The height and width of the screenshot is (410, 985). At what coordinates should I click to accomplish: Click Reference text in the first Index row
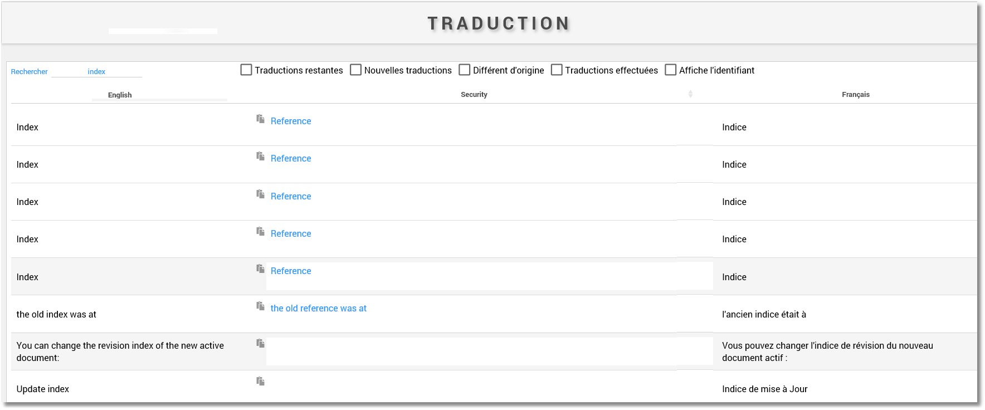tap(291, 121)
